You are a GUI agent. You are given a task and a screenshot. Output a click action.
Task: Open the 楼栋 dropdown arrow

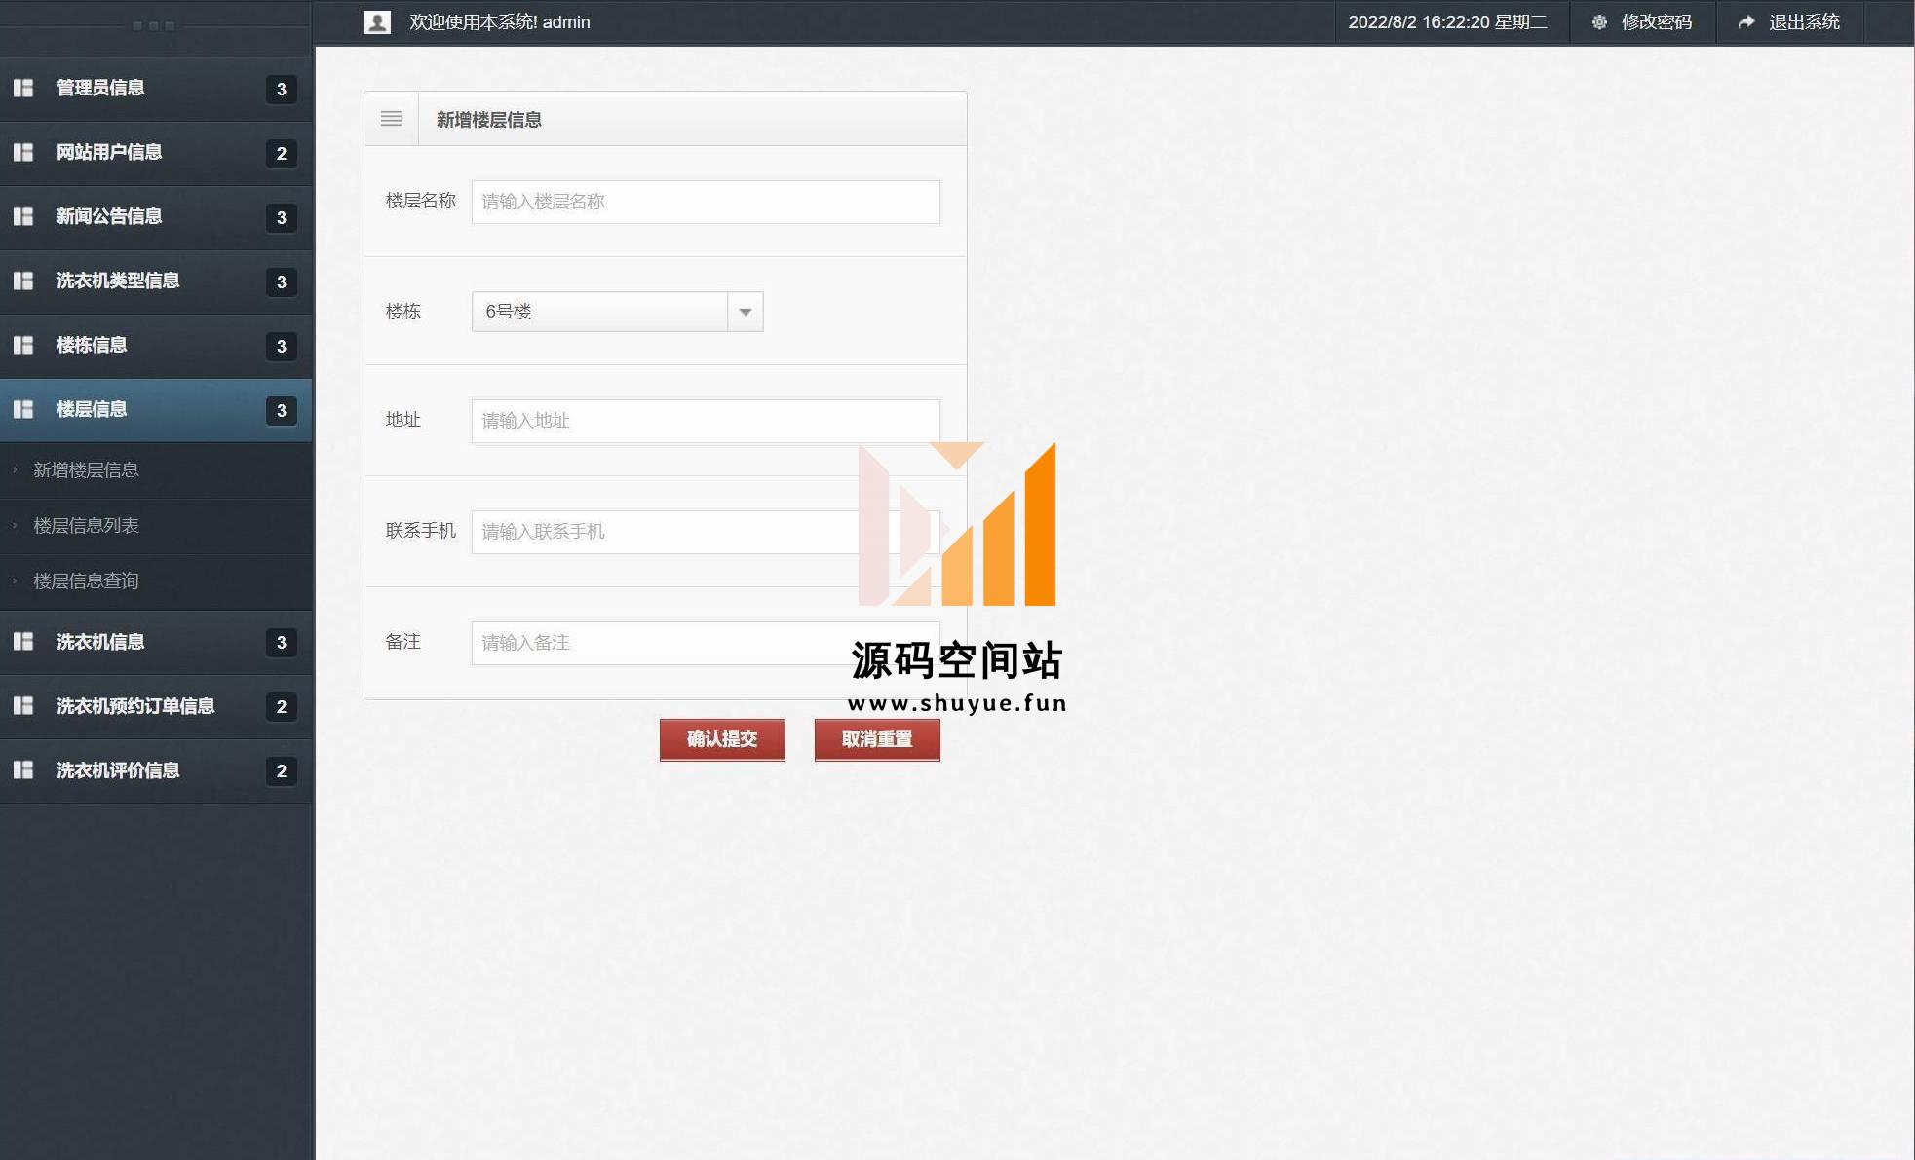click(x=746, y=312)
